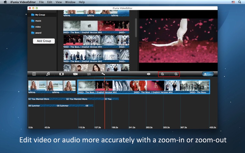Click the 241.3s time marker
245x153 pixels.
[132, 127]
